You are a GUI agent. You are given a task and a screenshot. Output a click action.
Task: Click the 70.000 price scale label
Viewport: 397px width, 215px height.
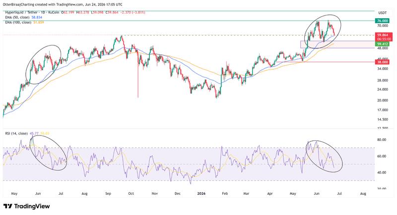coord(382,26)
